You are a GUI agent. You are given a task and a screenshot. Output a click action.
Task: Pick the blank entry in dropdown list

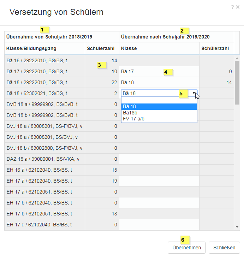point(159,100)
